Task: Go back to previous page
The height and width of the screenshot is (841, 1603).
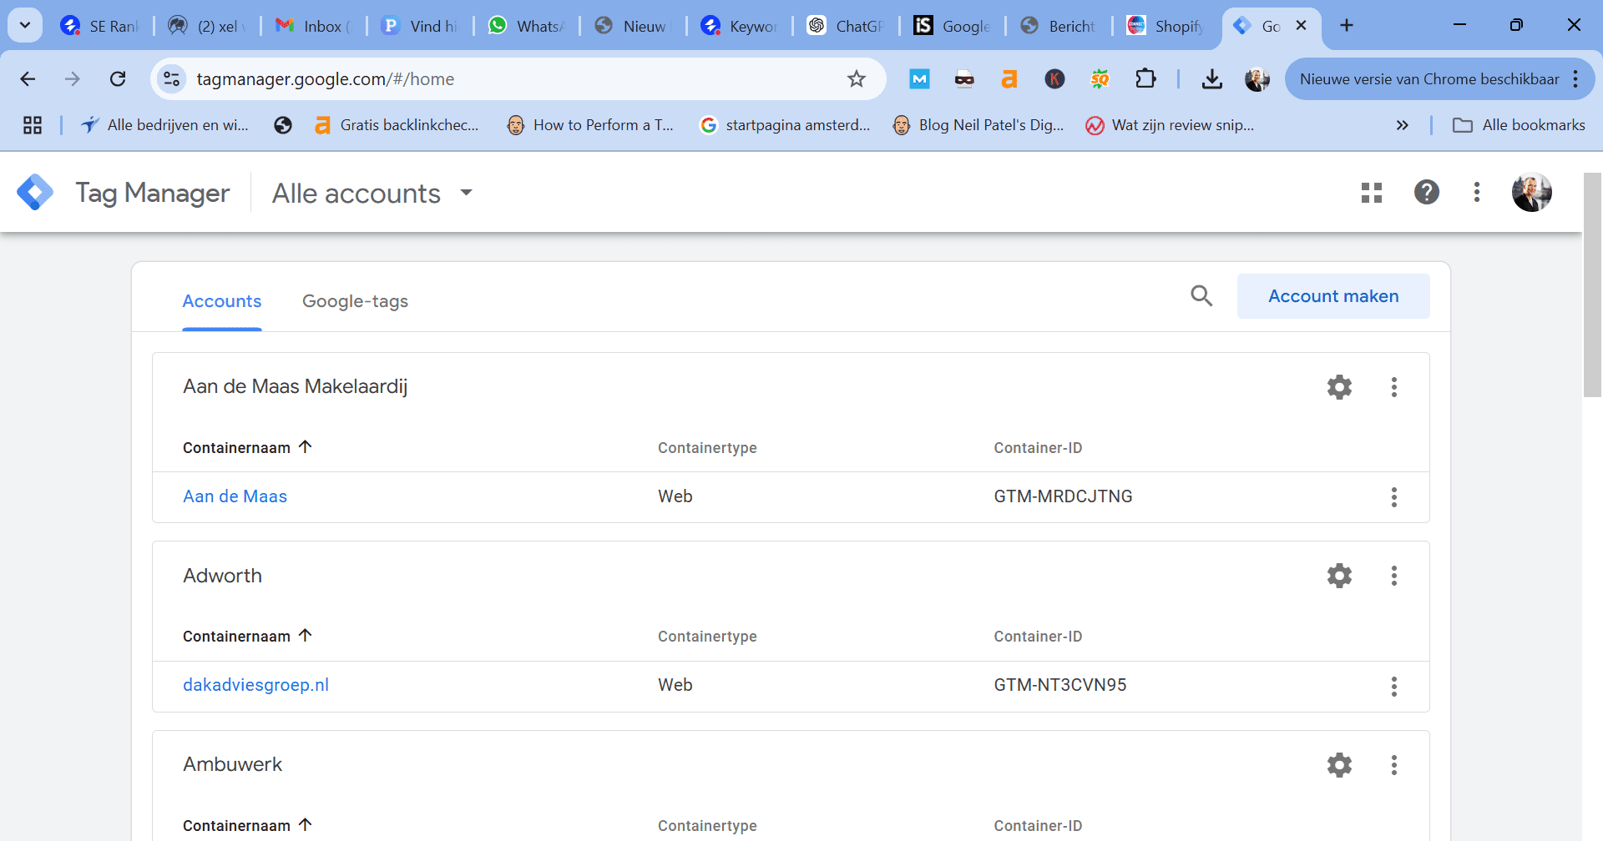Action: tap(28, 79)
